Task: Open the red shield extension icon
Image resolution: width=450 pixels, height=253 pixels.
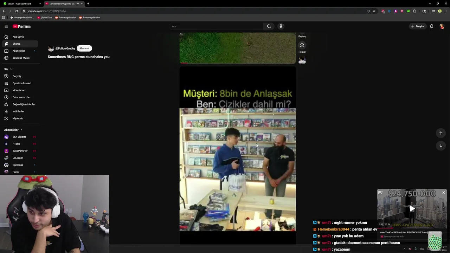Action: click(402, 11)
